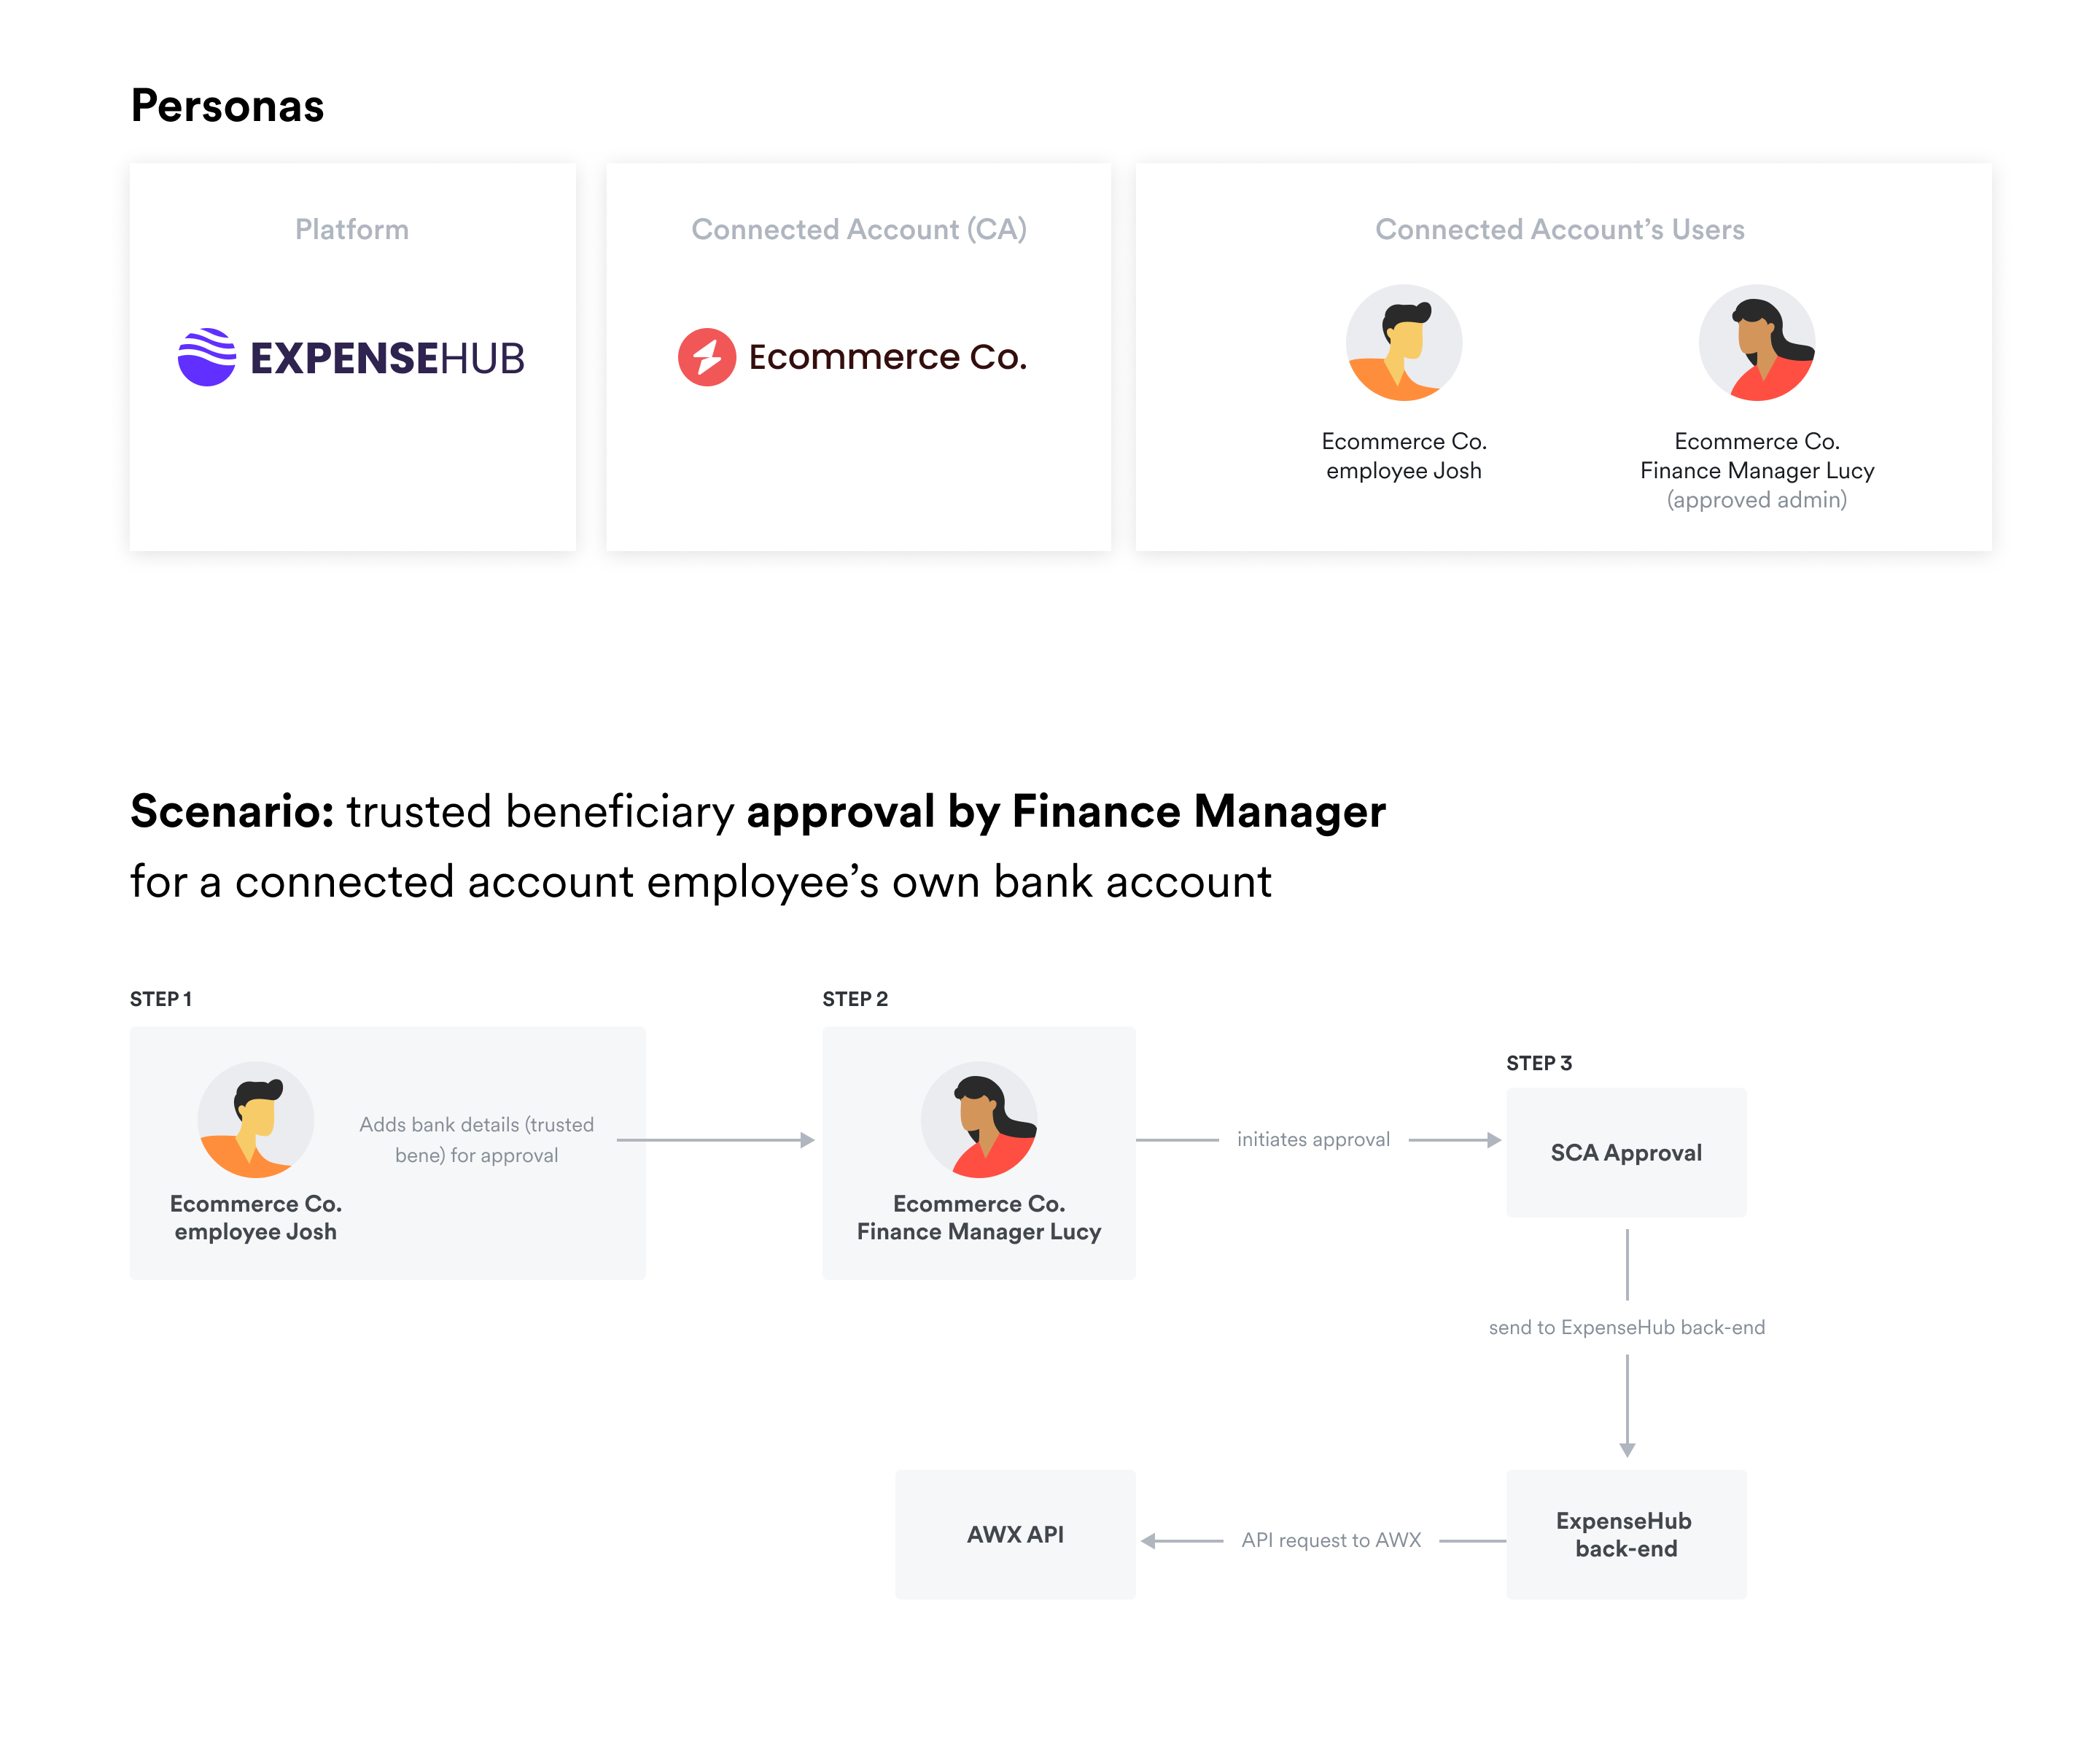
Task: Click the "(approved admin)" text under Lucy
Action: tap(1757, 500)
